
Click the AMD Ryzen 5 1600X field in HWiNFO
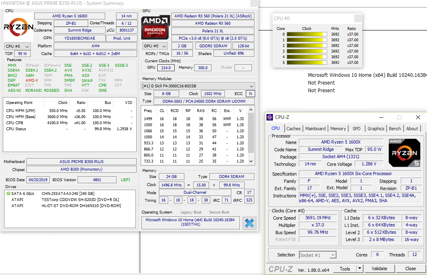coord(70,16)
